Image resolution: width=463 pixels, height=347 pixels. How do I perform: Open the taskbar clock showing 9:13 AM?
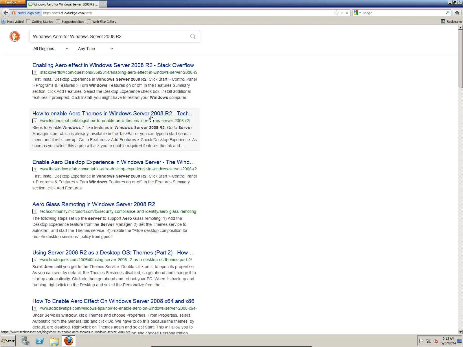coord(448,341)
